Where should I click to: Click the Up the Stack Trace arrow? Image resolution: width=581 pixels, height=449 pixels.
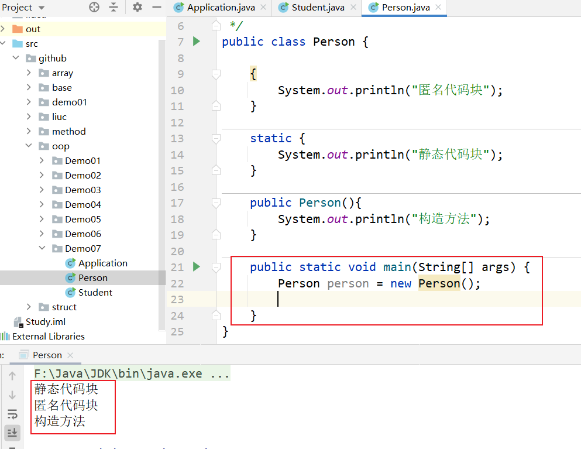click(x=12, y=376)
